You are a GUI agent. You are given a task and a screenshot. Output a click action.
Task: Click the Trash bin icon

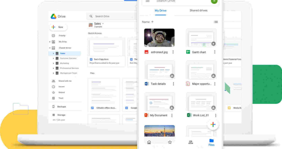tap(53, 98)
